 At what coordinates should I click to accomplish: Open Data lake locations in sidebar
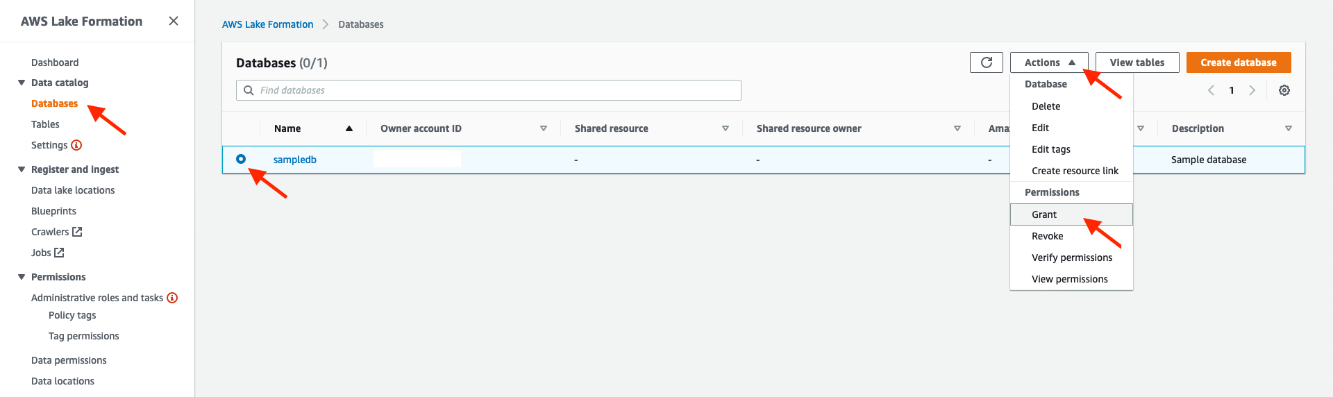pos(73,190)
